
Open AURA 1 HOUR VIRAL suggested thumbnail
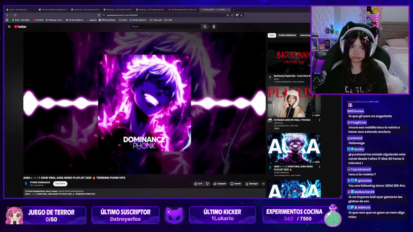click(294, 149)
